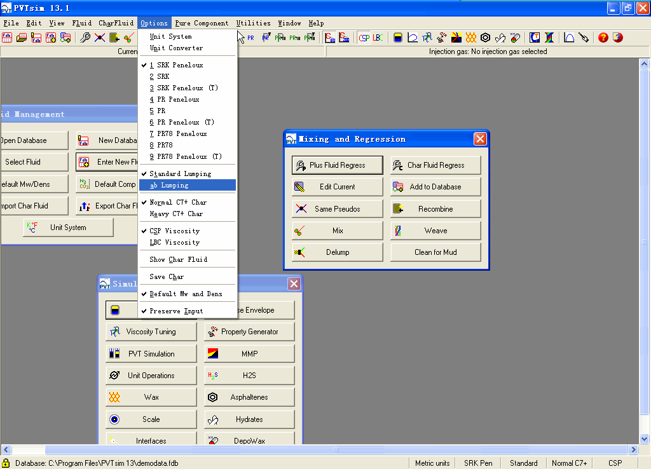Open the File menu

11,24
